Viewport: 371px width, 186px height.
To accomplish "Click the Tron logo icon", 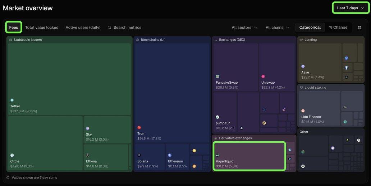I will pos(139,127).
